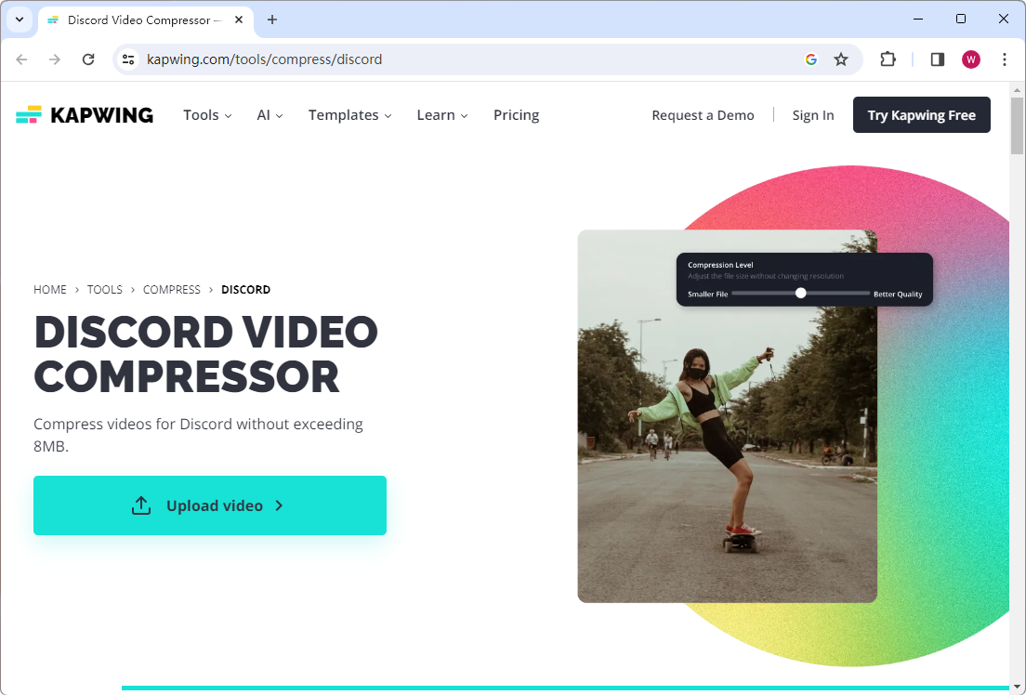Toggle the browser side panel

click(937, 59)
